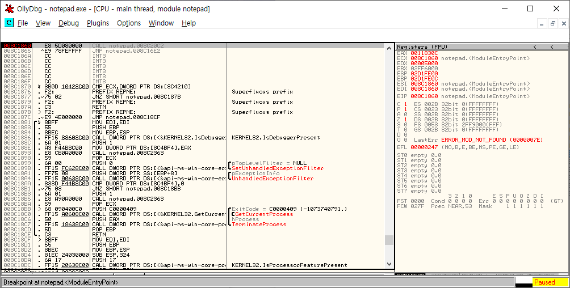Click the Z zero flag value
Screen dimensions: 570x288
click(x=405, y=120)
